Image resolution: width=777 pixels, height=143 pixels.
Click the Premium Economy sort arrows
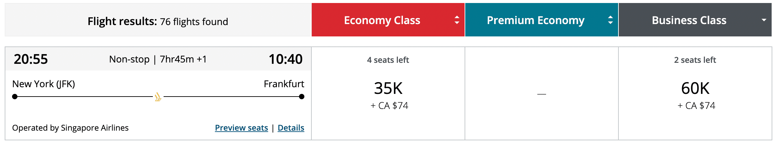click(x=610, y=20)
